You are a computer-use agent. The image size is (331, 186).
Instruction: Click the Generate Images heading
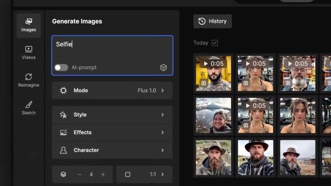77,21
